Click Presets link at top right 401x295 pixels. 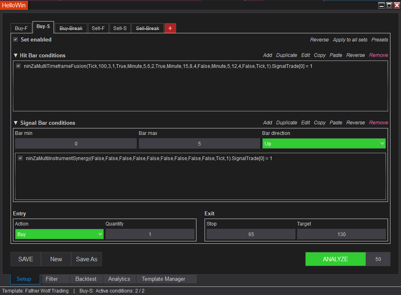coord(379,40)
